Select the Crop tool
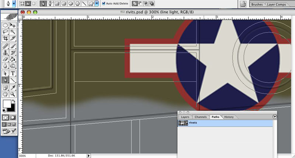The height and width of the screenshot is (158, 295). 5,39
